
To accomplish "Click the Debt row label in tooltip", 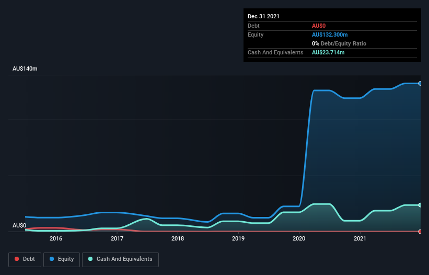I will 253,26.
